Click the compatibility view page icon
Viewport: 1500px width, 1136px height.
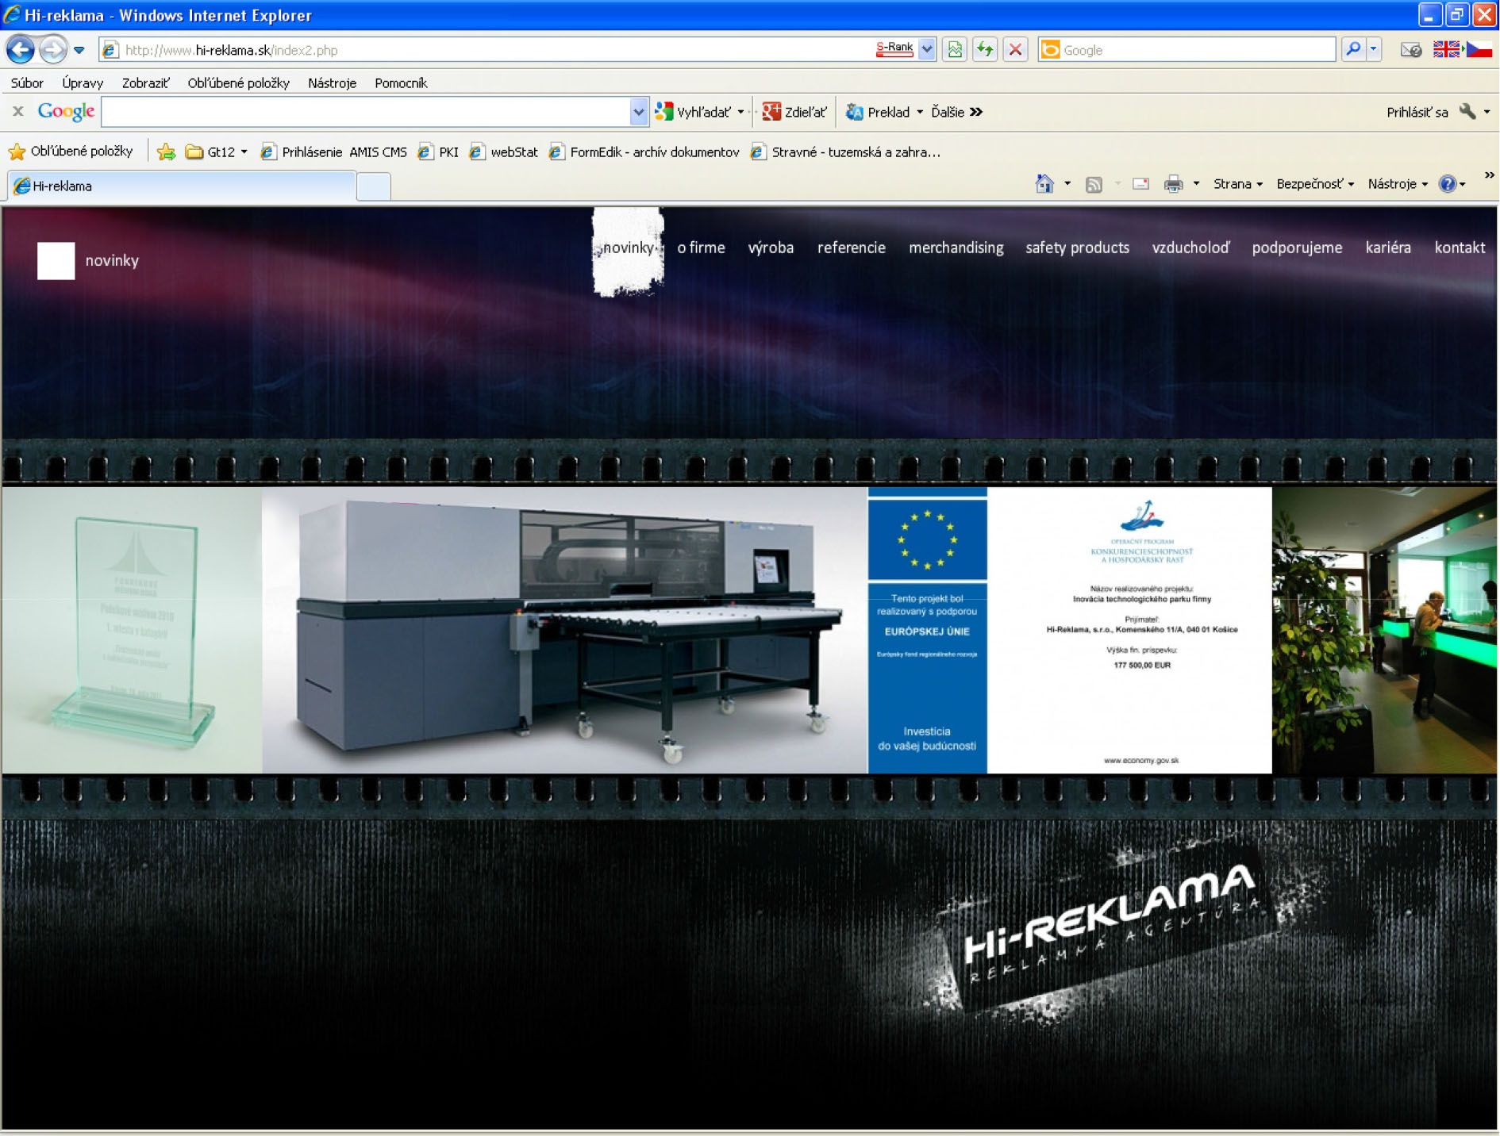[955, 50]
